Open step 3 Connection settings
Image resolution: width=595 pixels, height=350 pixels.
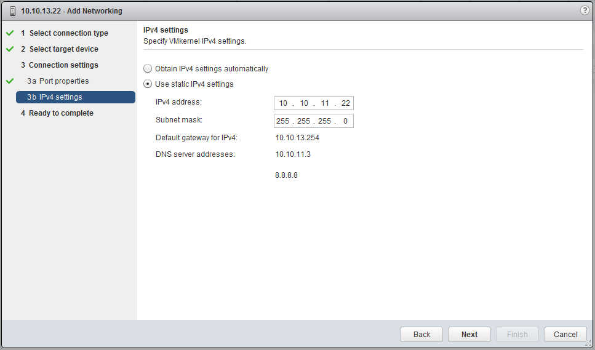coord(60,65)
